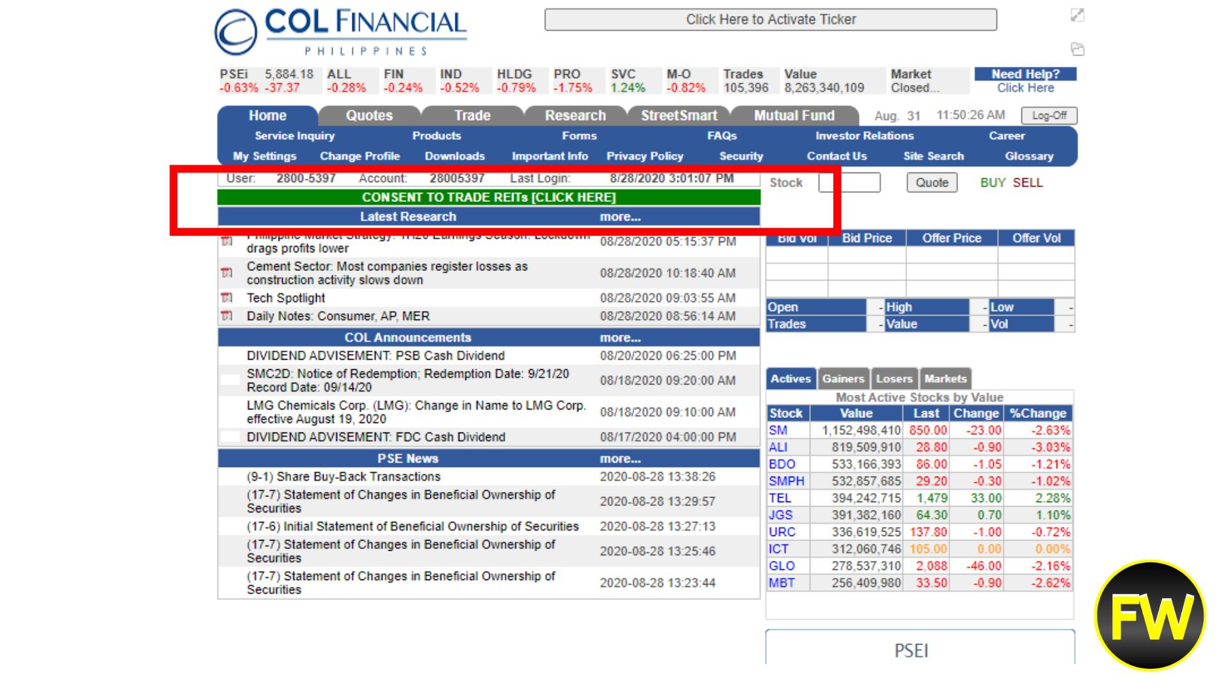Image resolution: width=1228 pixels, height=690 pixels.
Task: Select the Losers tab
Action: click(894, 379)
